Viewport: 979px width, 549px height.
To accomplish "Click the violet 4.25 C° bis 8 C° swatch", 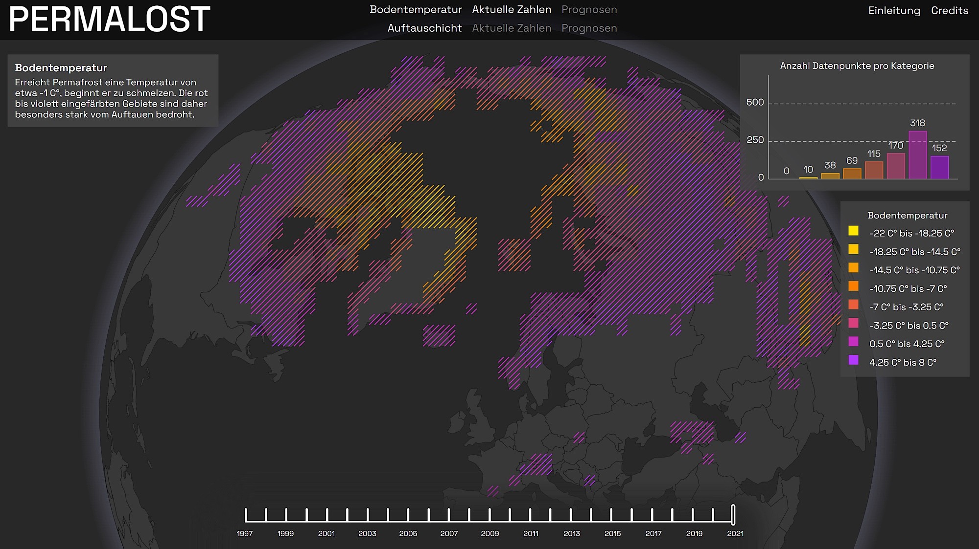I will pos(853,360).
